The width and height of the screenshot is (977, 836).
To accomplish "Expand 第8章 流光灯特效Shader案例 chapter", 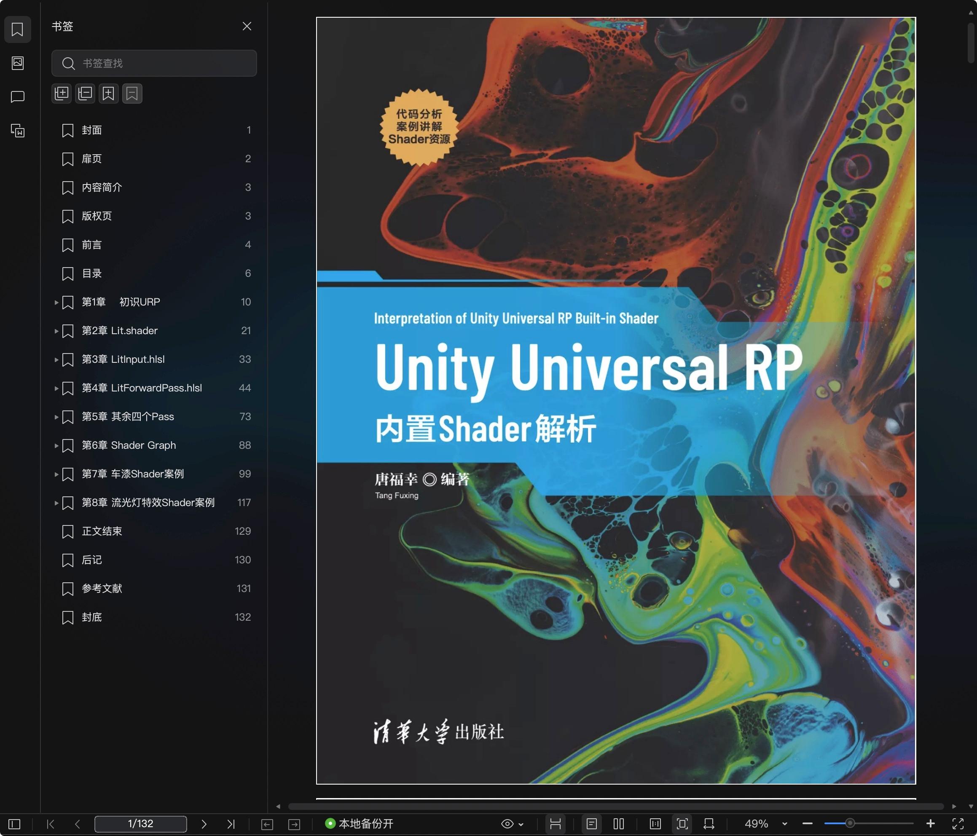I will pos(56,503).
